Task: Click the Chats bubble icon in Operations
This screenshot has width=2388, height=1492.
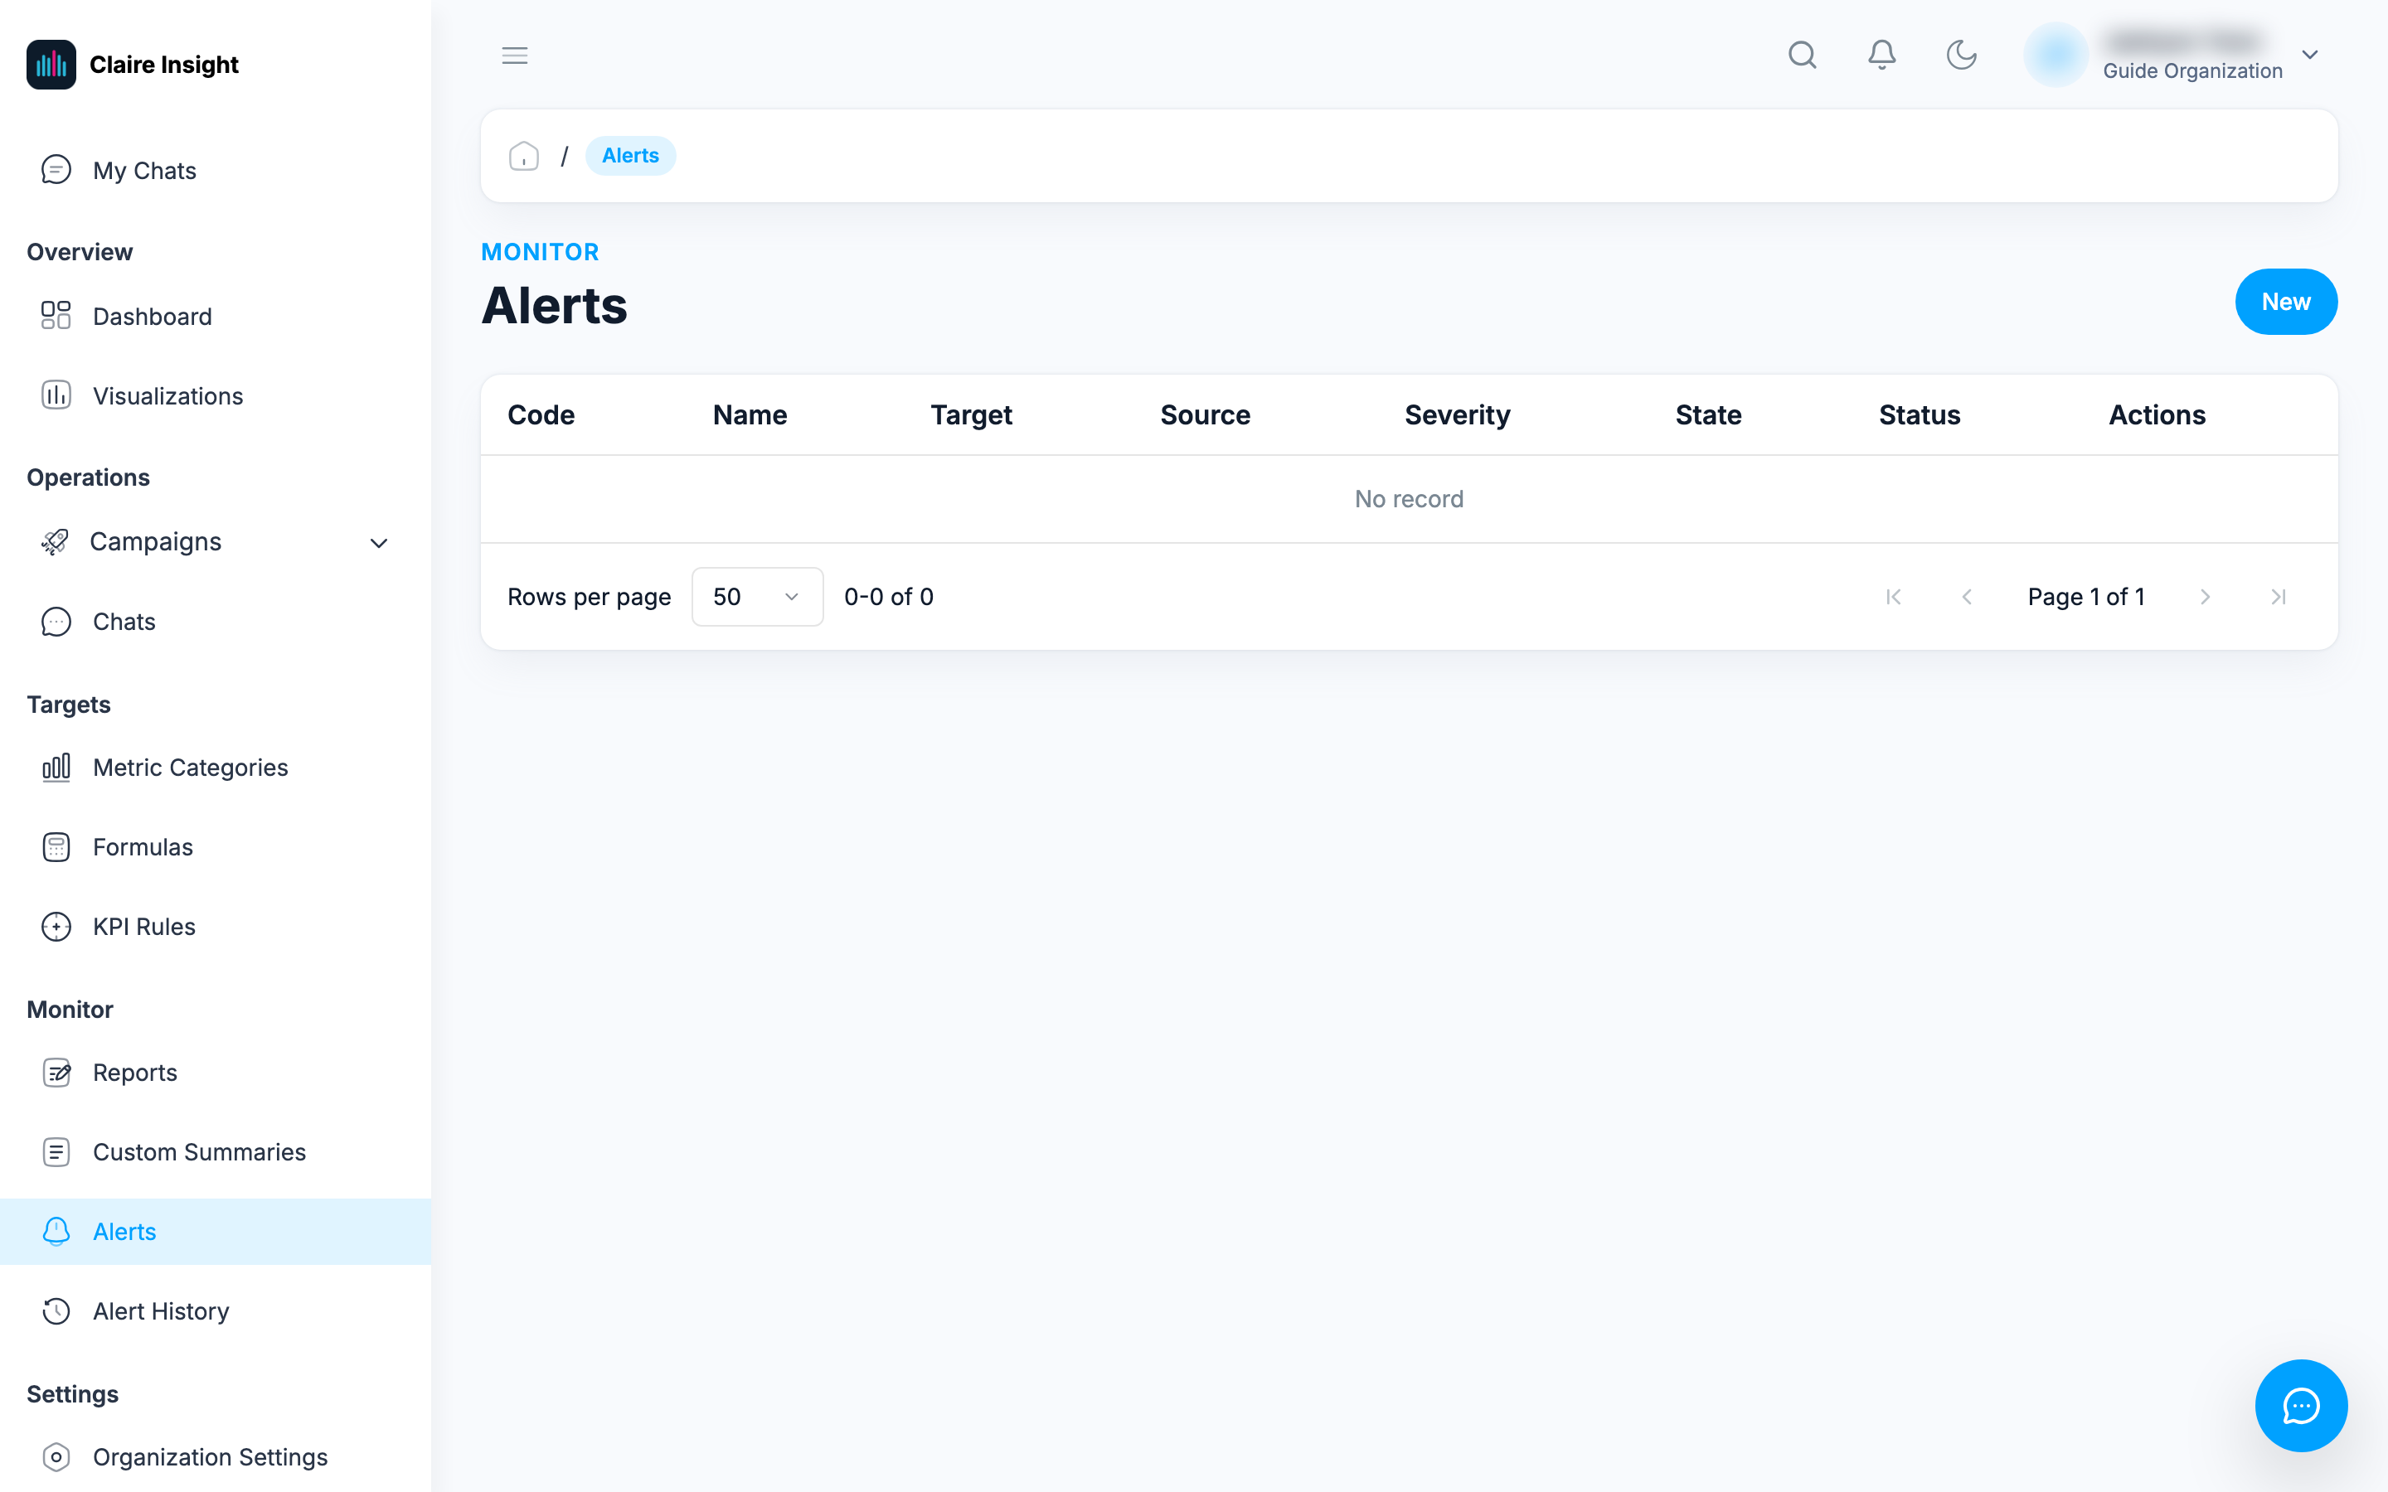Action: click(x=56, y=622)
